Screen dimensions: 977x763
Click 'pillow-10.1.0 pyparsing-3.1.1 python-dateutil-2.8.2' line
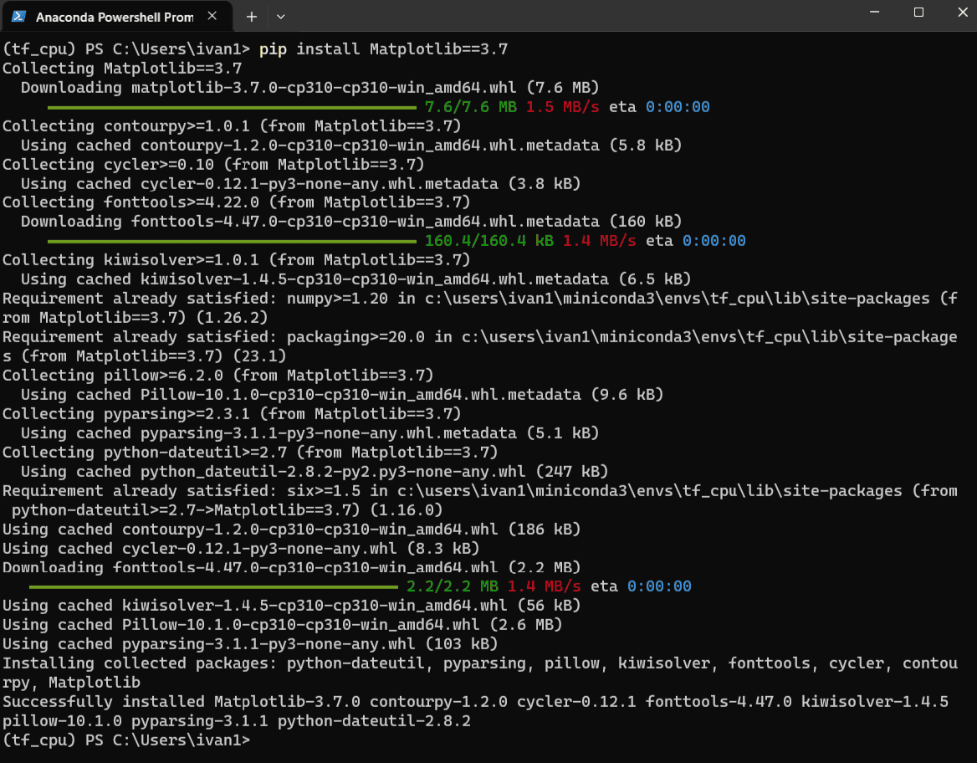(x=237, y=721)
